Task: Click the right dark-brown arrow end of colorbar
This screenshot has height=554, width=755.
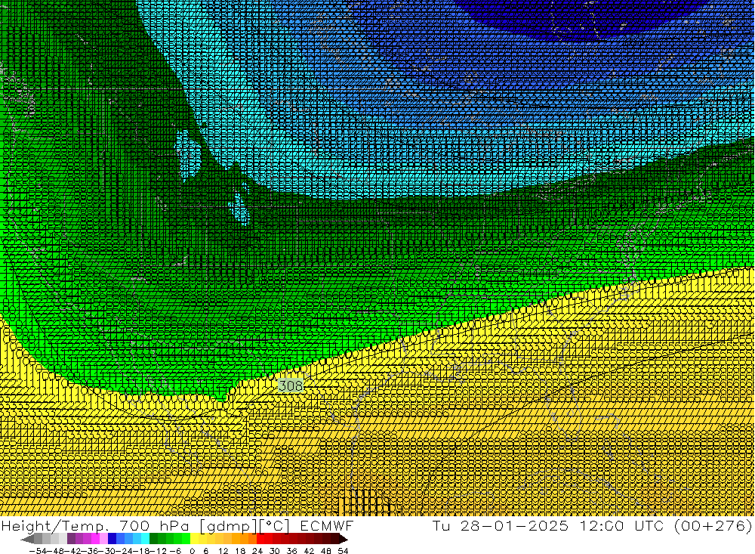Action: click(x=343, y=539)
